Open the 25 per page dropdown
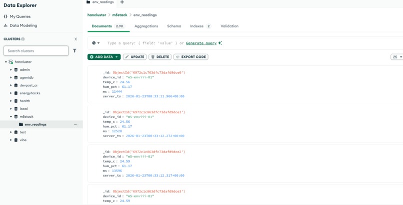The image size is (403, 205). [x=397, y=57]
